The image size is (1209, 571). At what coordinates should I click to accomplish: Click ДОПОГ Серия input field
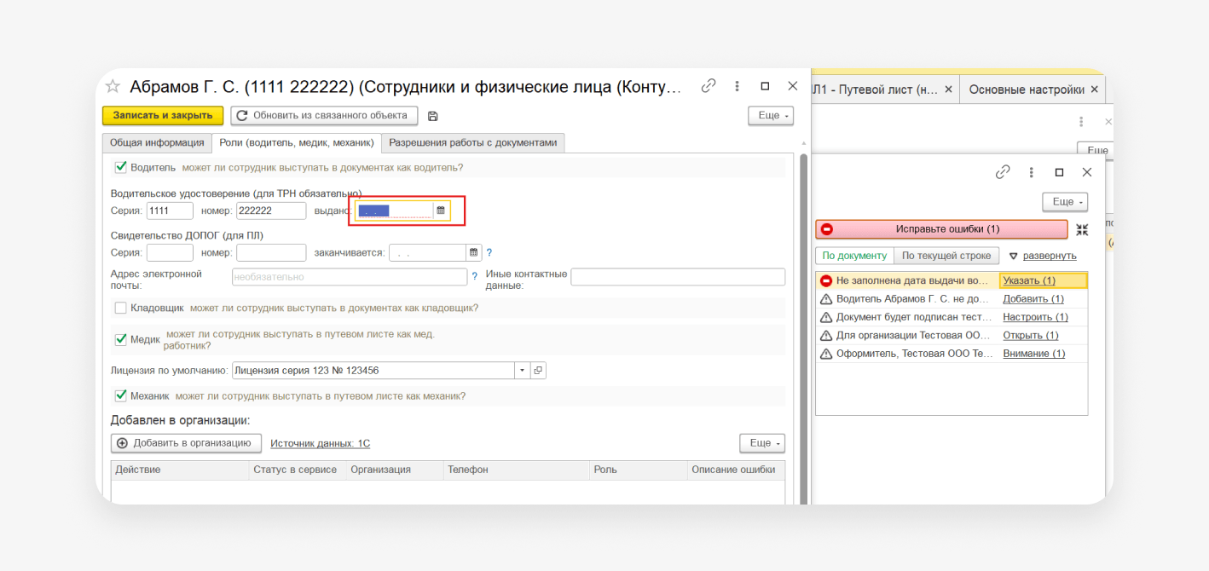(x=170, y=253)
